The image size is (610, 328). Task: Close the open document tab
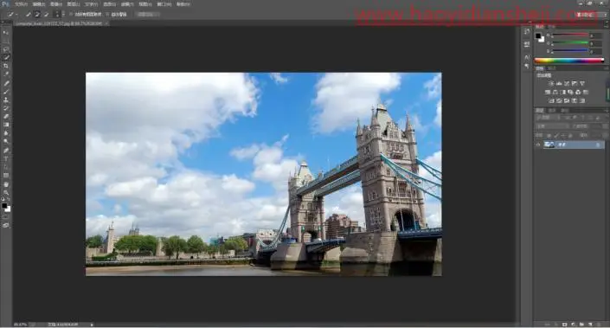coord(106,23)
